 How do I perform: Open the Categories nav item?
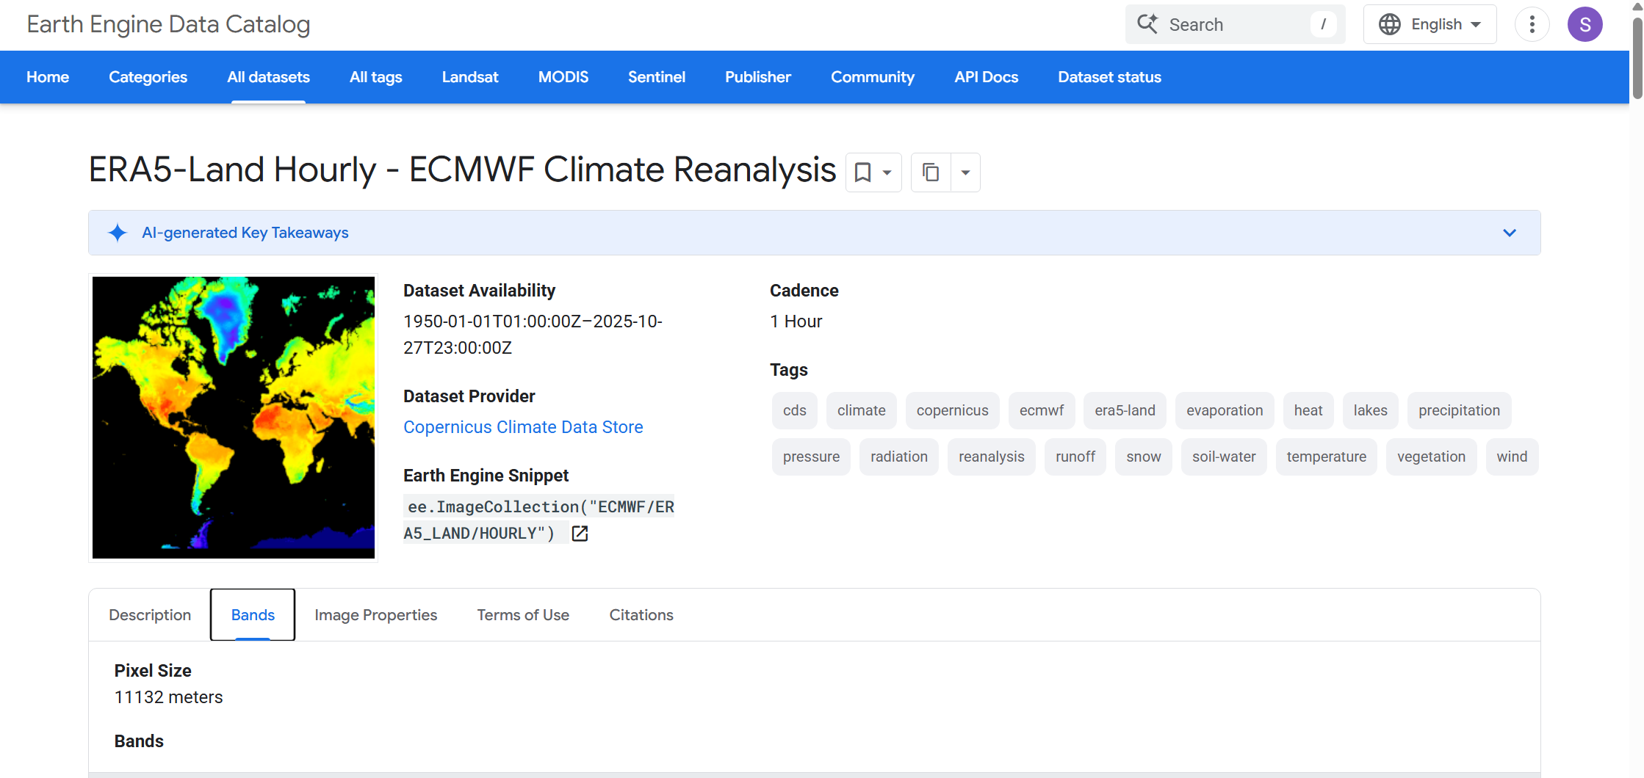[x=148, y=77]
